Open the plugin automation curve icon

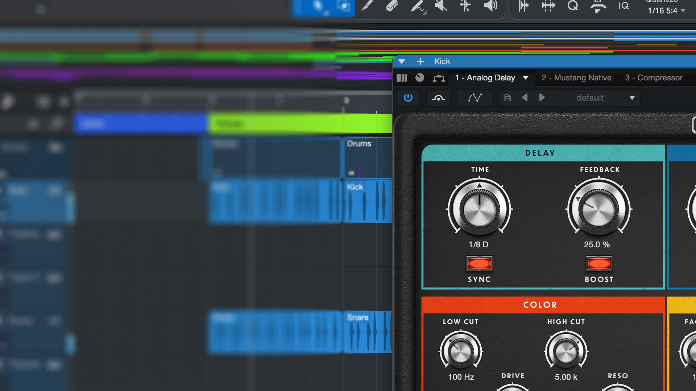[475, 98]
